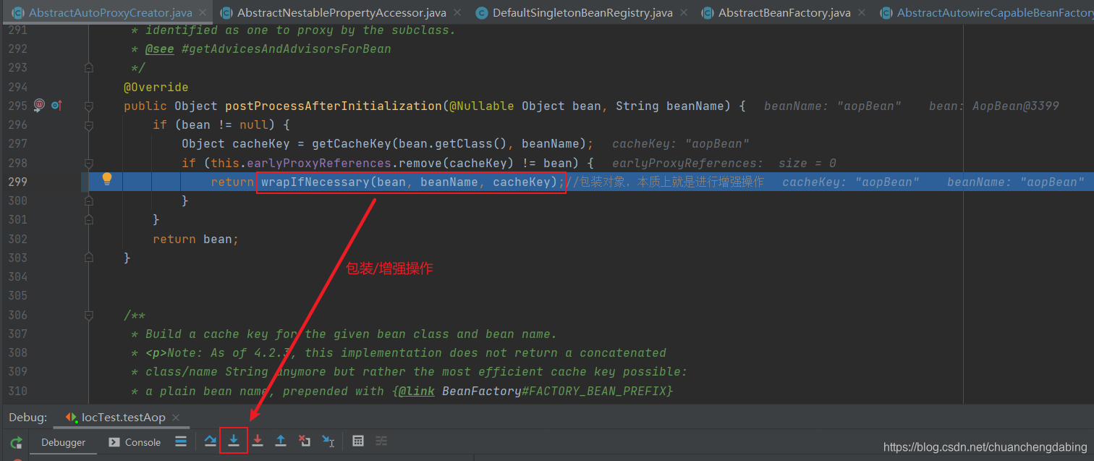1094x461 pixels.
Task: Collapse the Javadoc fold marker at line 306
Action: coord(88,316)
